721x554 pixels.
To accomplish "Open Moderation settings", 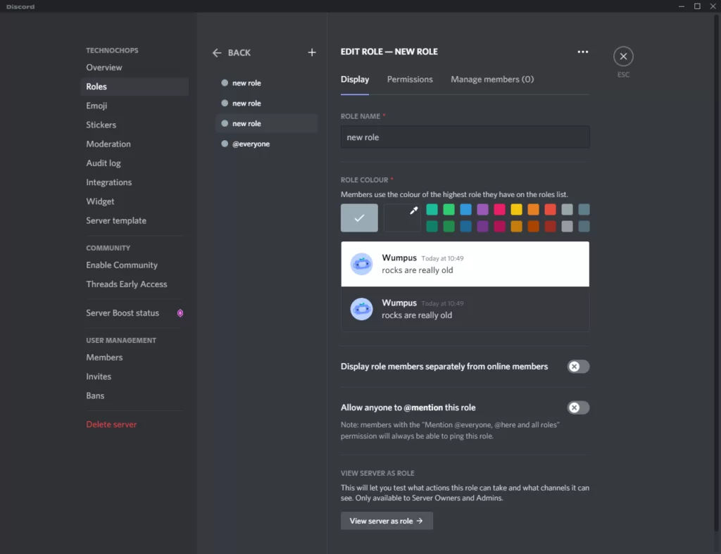I will tap(134, 144).
